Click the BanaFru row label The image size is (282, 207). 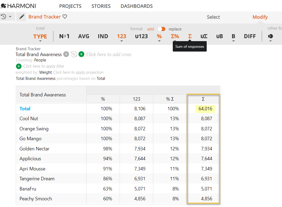(x=28, y=189)
